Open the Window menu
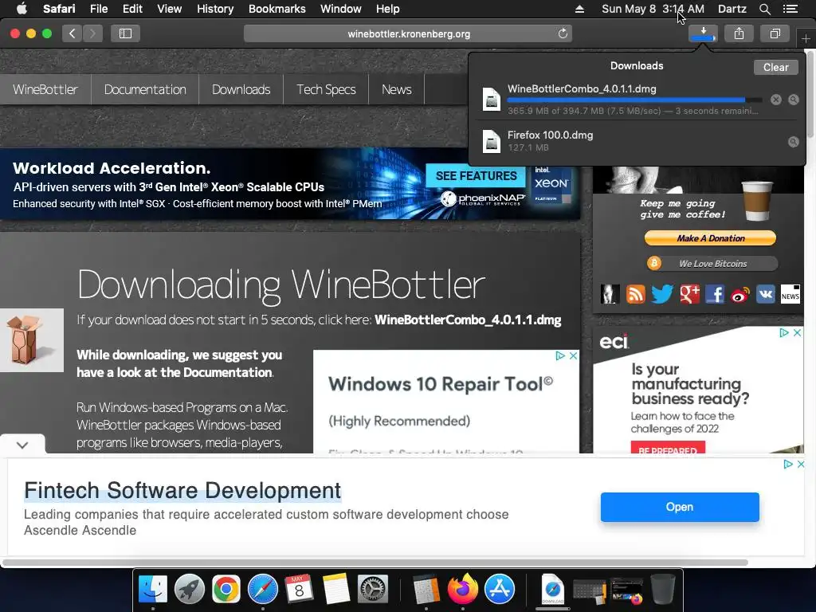The image size is (816, 612). coord(341,9)
